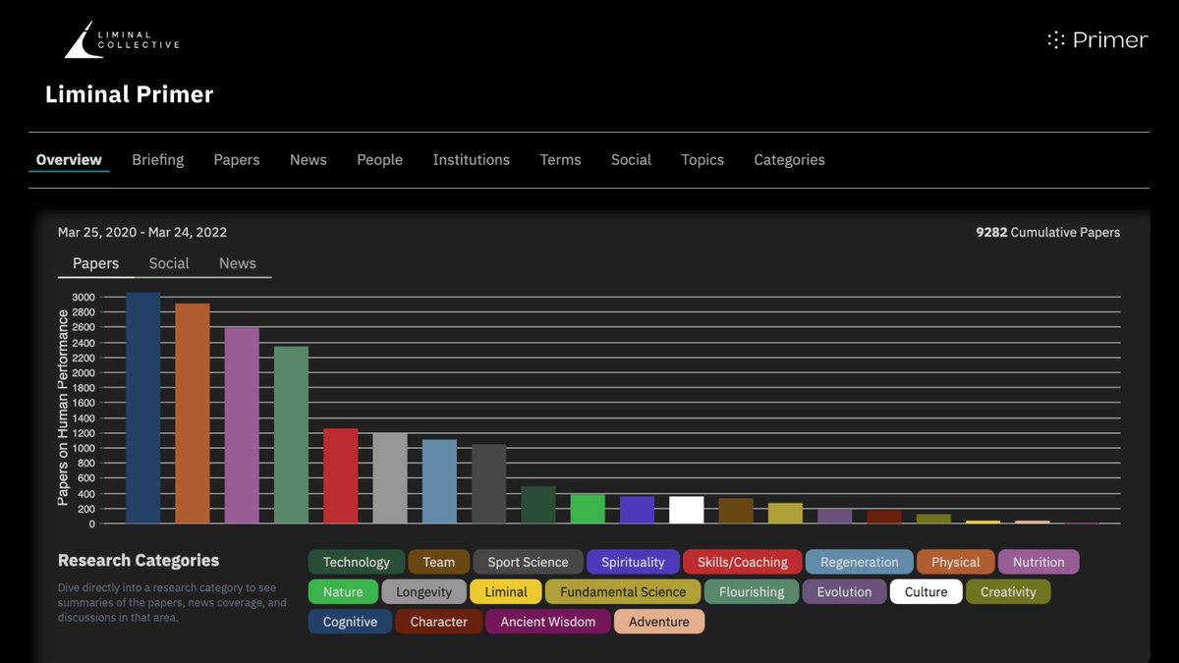
Task: Switch to the Papers navigation tab
Action: [x=237, y=159]
